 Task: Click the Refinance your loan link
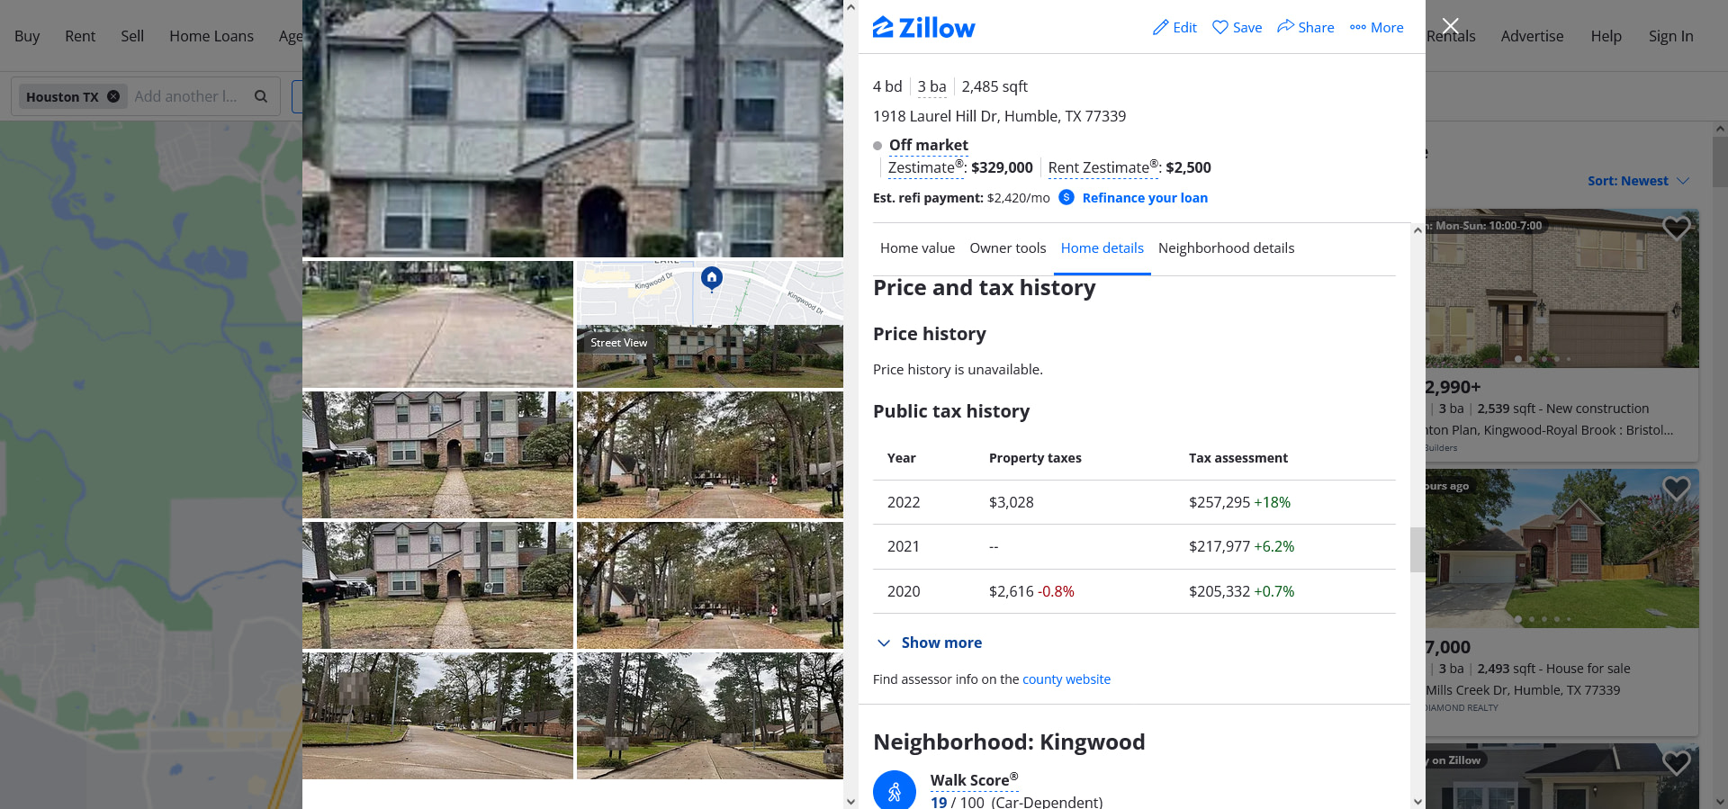tap(1145, 198)
